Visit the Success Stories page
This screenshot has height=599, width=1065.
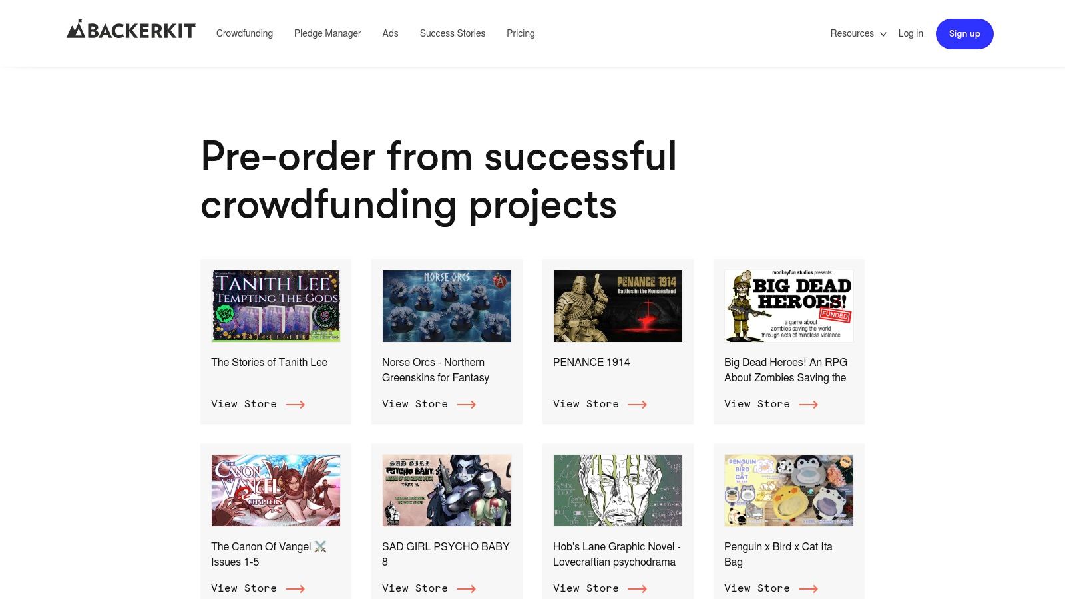pyautogui.click(x=453, y=33)
